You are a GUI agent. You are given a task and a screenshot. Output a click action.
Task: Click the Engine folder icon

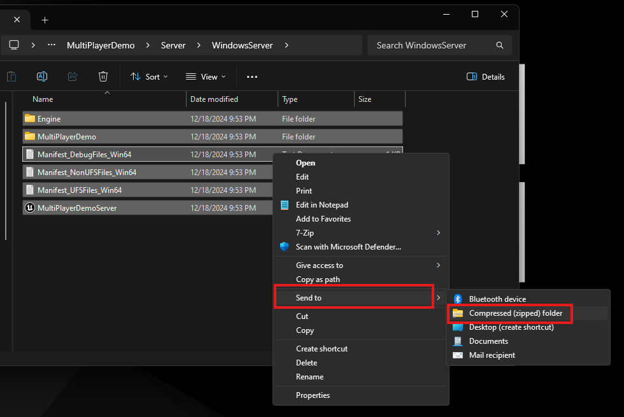point(29,118)
